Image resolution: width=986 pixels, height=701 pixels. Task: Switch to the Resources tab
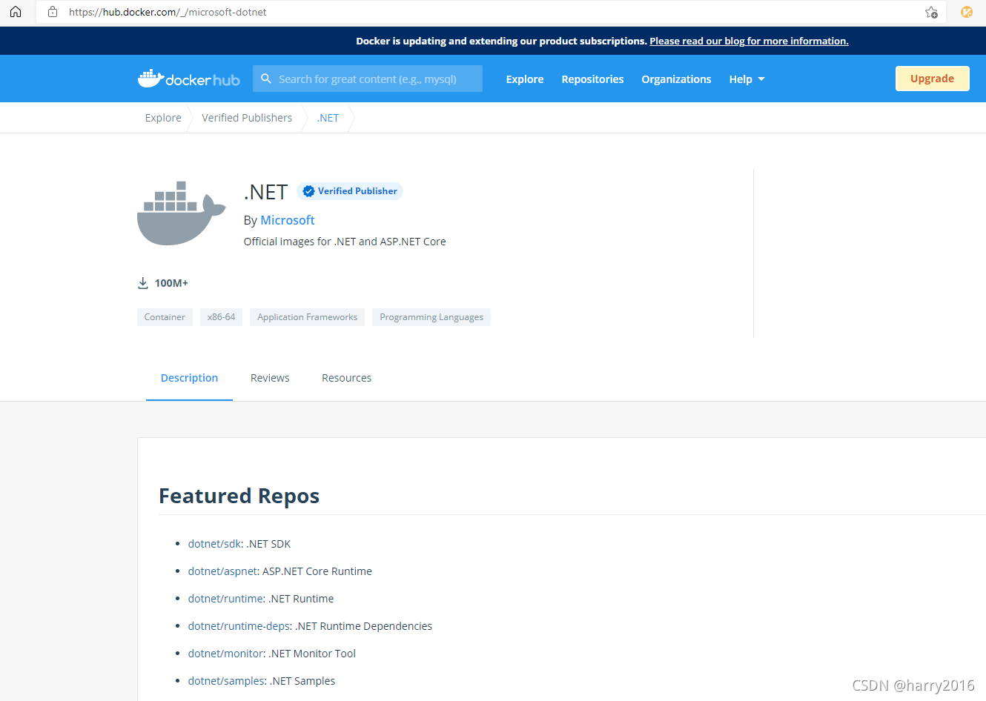346,378
